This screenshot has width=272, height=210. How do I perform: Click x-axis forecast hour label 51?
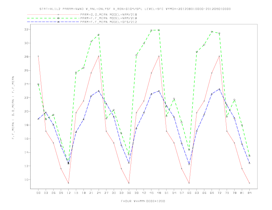(x=167, y=193)
